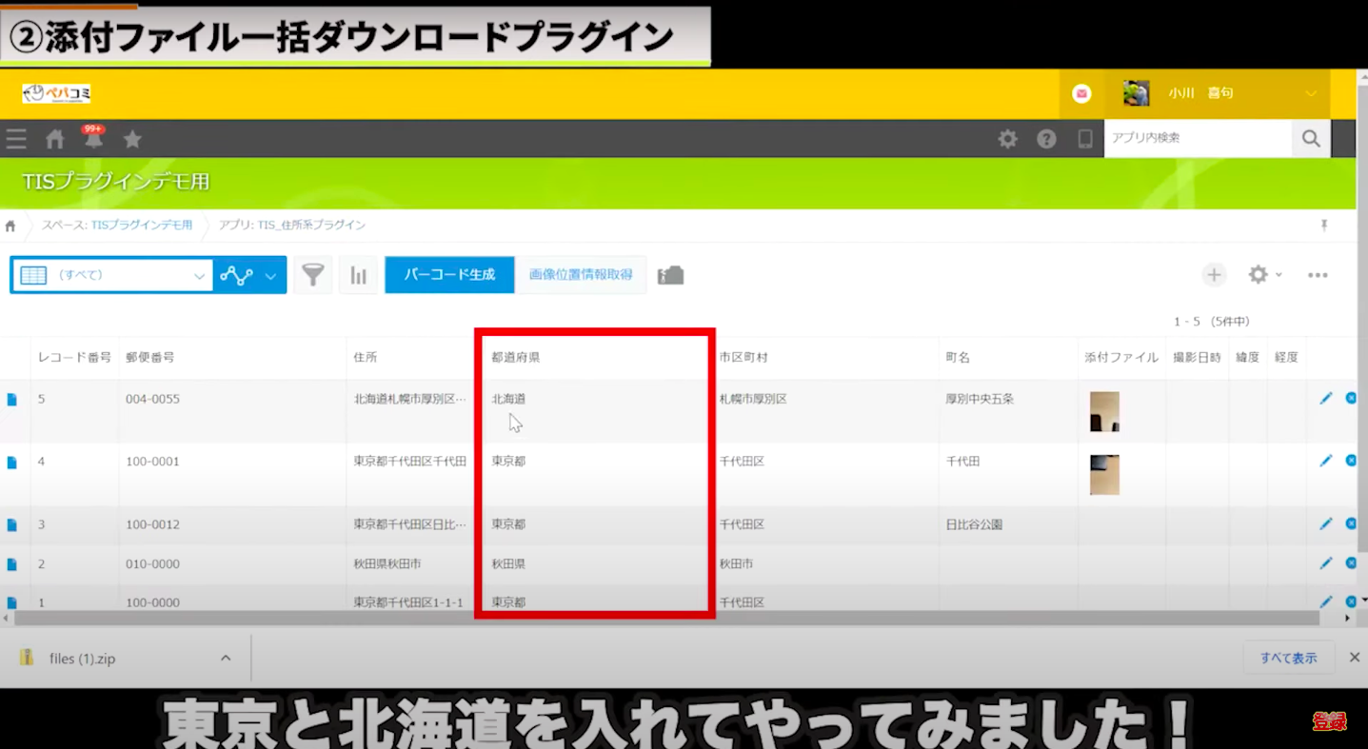Click the すべて表示 downloads button
The image size is (1368, 749).
[1288, 658]
